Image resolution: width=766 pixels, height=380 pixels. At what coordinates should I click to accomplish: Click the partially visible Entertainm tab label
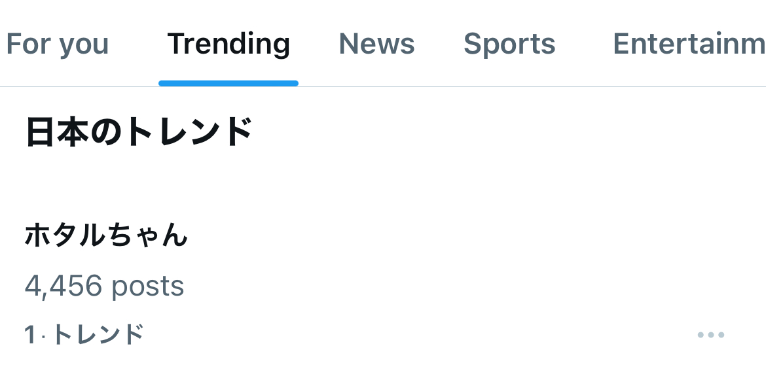(x=688, y=44)
